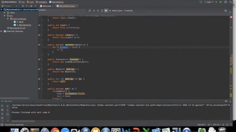Hide Project panel with hide icon
This screenshot has width=236, height=132.
[36, 6]
